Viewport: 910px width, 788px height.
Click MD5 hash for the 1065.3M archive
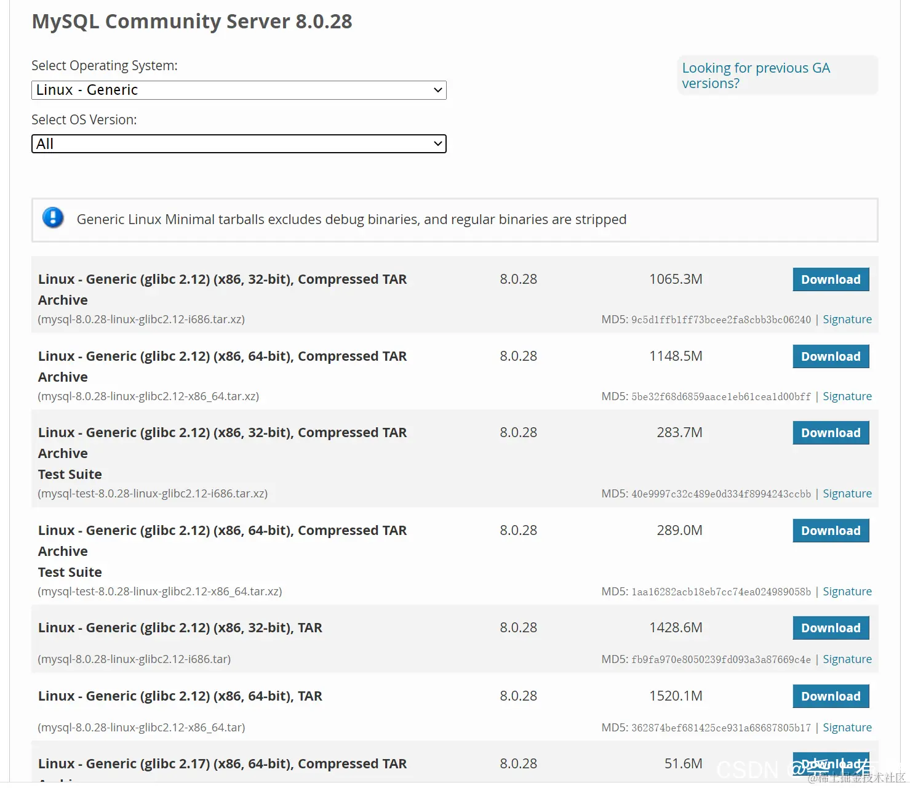(721, 320)
